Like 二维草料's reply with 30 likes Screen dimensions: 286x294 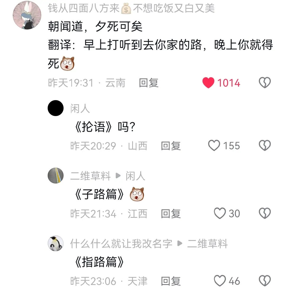220,213
